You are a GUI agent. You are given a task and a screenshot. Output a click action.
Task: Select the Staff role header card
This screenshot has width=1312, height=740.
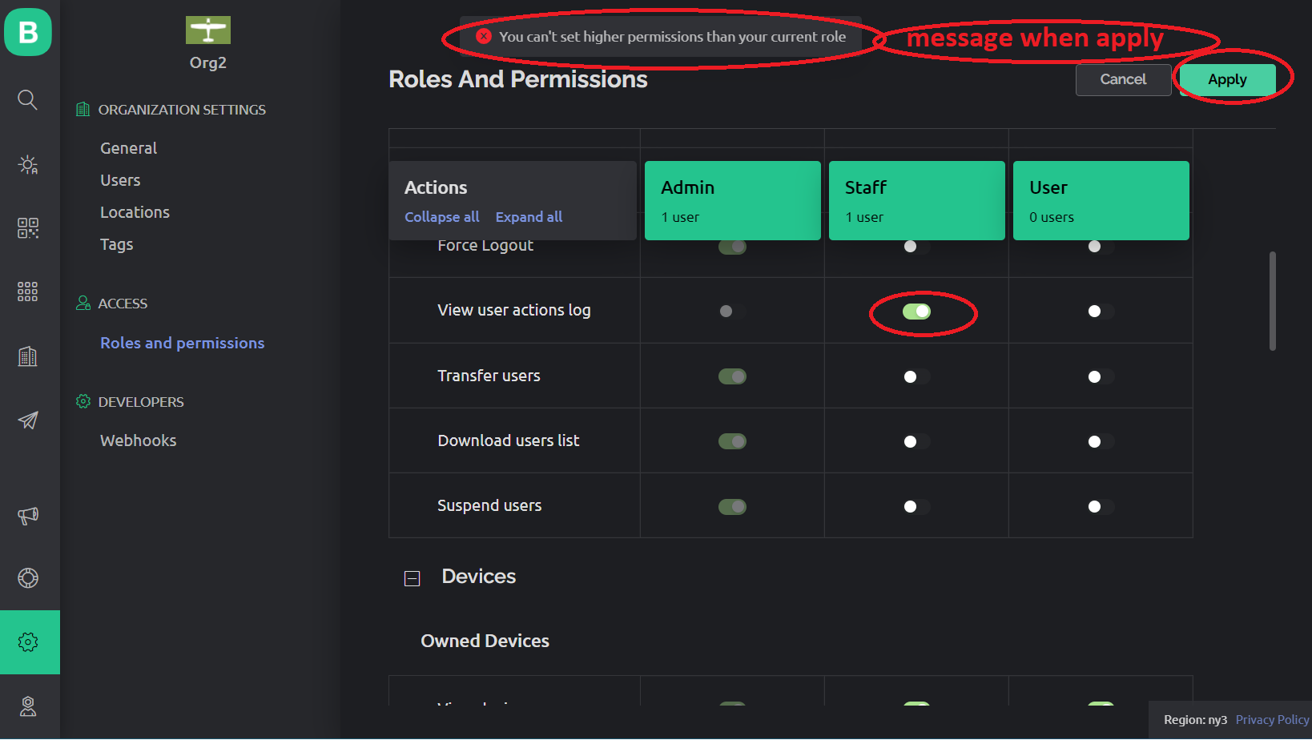click(x=917, y=200)
